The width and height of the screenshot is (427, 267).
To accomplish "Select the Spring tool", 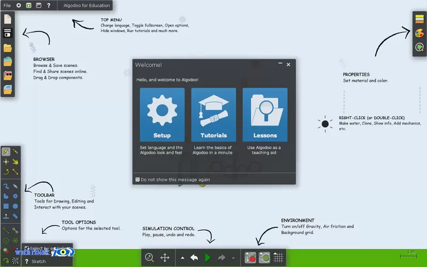I will tap(6, 231).
